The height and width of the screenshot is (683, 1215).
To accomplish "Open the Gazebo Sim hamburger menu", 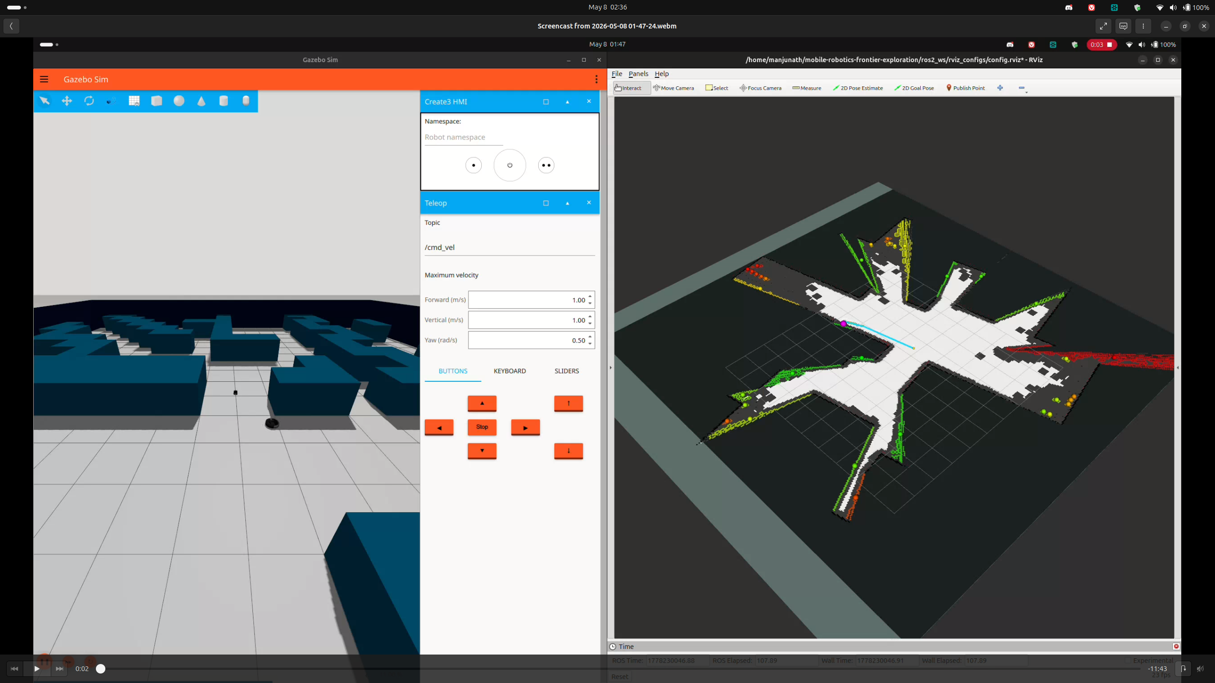I will (x=44, y=79).
